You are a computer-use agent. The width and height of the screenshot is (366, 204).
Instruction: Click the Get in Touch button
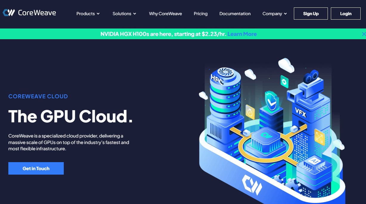pos(36,168)
